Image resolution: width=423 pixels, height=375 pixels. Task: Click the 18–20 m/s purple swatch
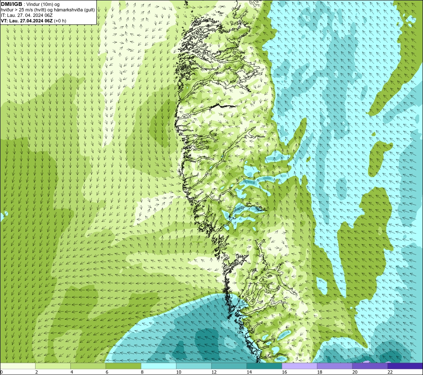click(335, 366)
